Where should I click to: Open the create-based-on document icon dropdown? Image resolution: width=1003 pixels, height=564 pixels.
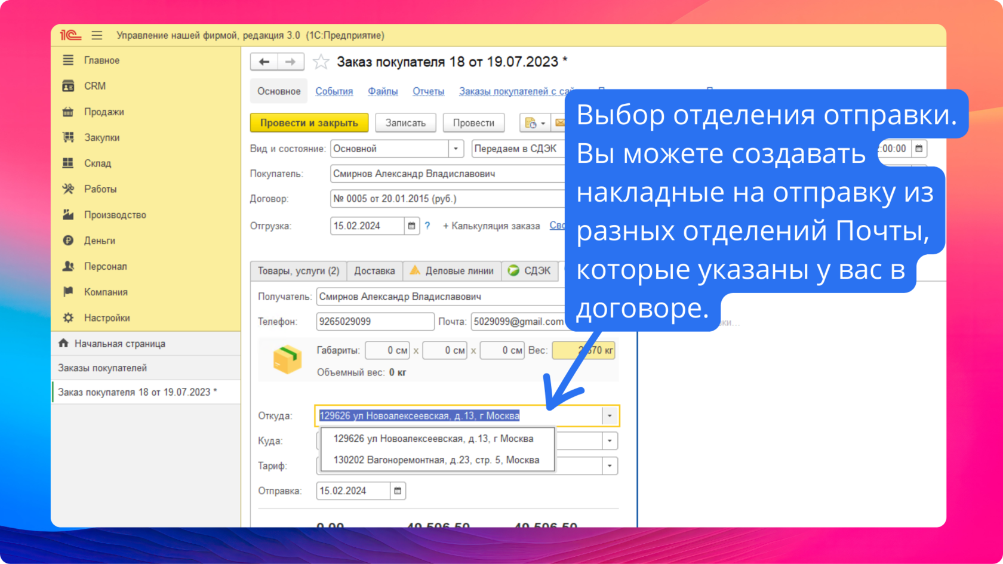click(x=535, y=123)
